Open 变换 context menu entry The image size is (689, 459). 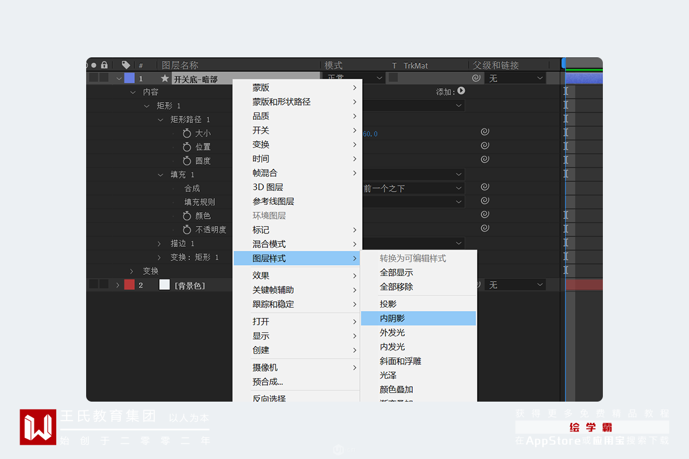297,145
